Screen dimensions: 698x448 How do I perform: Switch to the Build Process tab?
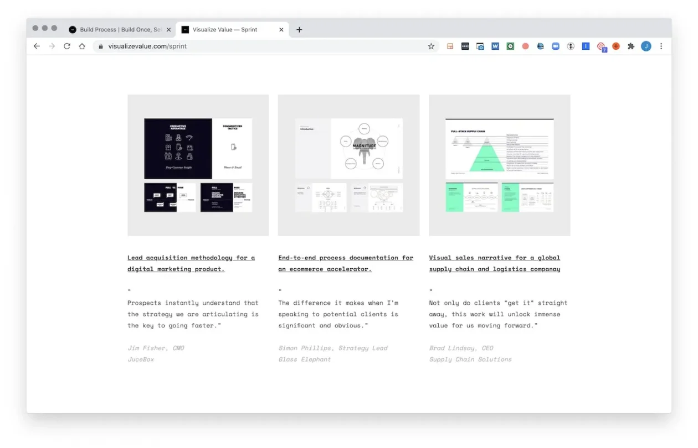pos(116,30)
